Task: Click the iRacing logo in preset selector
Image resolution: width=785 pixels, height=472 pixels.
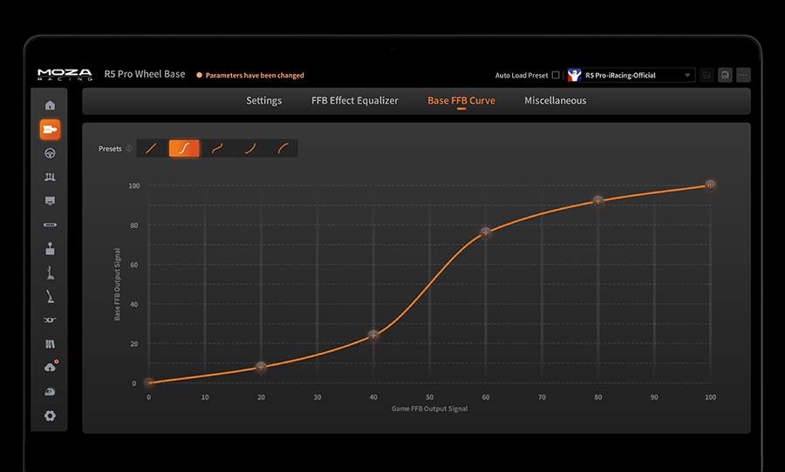Action: pos(575,75)
